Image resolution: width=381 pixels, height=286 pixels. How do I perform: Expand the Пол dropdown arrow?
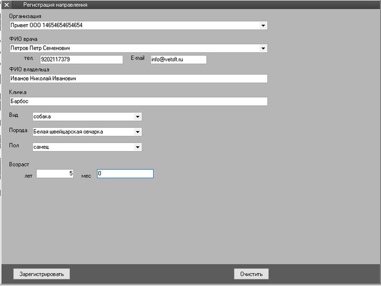tap(138, 147)
